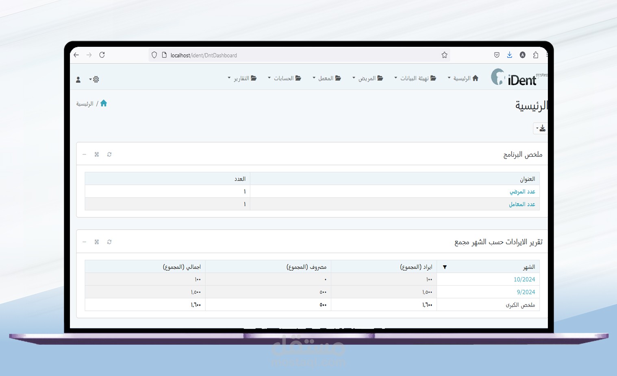Open the settings gear menu
Image resolution: width=617 pixels, height=376 pixels.
coord(94,79)
